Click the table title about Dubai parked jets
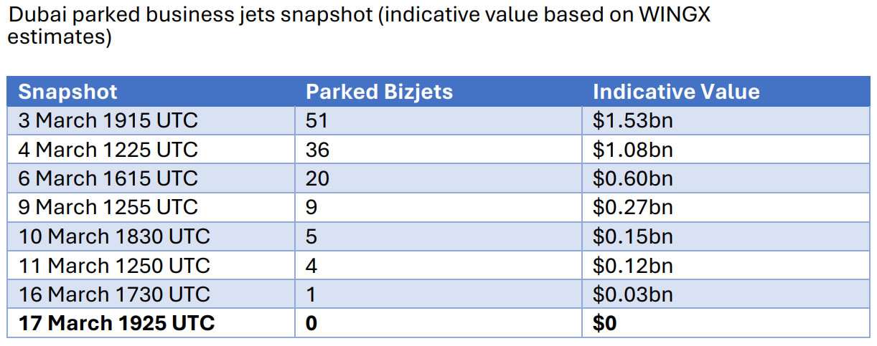 pos(359,26)
